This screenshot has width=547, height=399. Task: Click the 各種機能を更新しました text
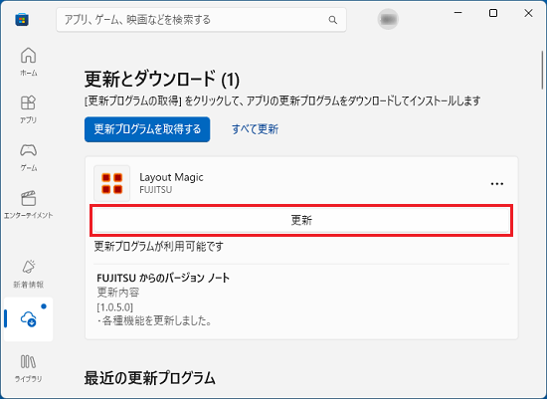(x=154, y=320)
